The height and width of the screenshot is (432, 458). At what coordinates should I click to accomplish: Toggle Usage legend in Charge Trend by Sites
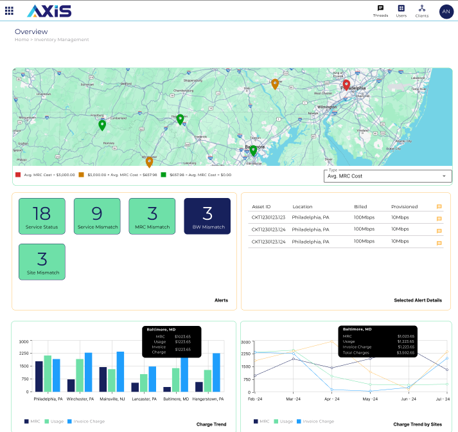283,421
